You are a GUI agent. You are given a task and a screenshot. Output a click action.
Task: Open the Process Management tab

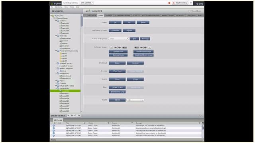pyautogui.click(x=151, y=15)
